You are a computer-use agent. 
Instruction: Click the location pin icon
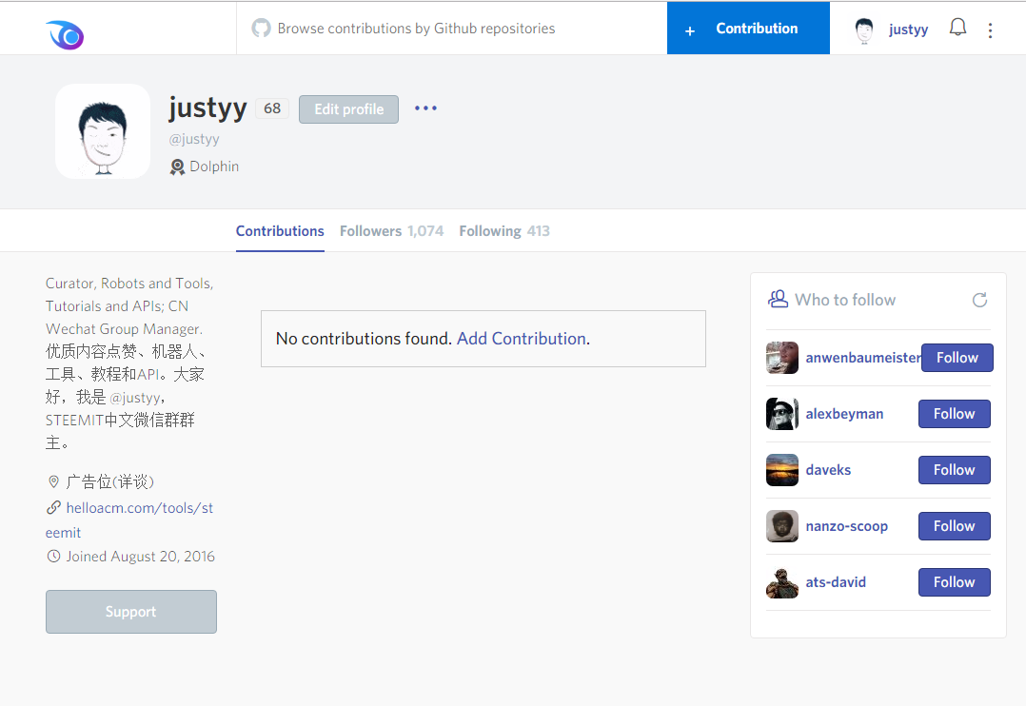click(x=53, y=481)
